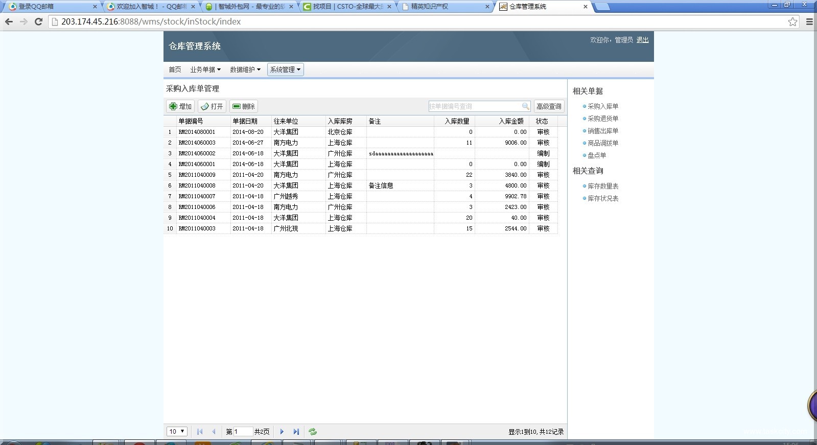Click the 退出 logout link
Viewport: 817px width, 445px height.
[x=642, y=40]
